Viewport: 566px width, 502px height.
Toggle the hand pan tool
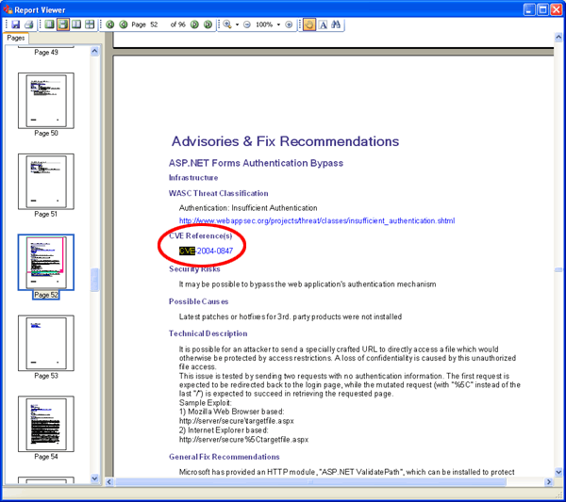(308, 24)
